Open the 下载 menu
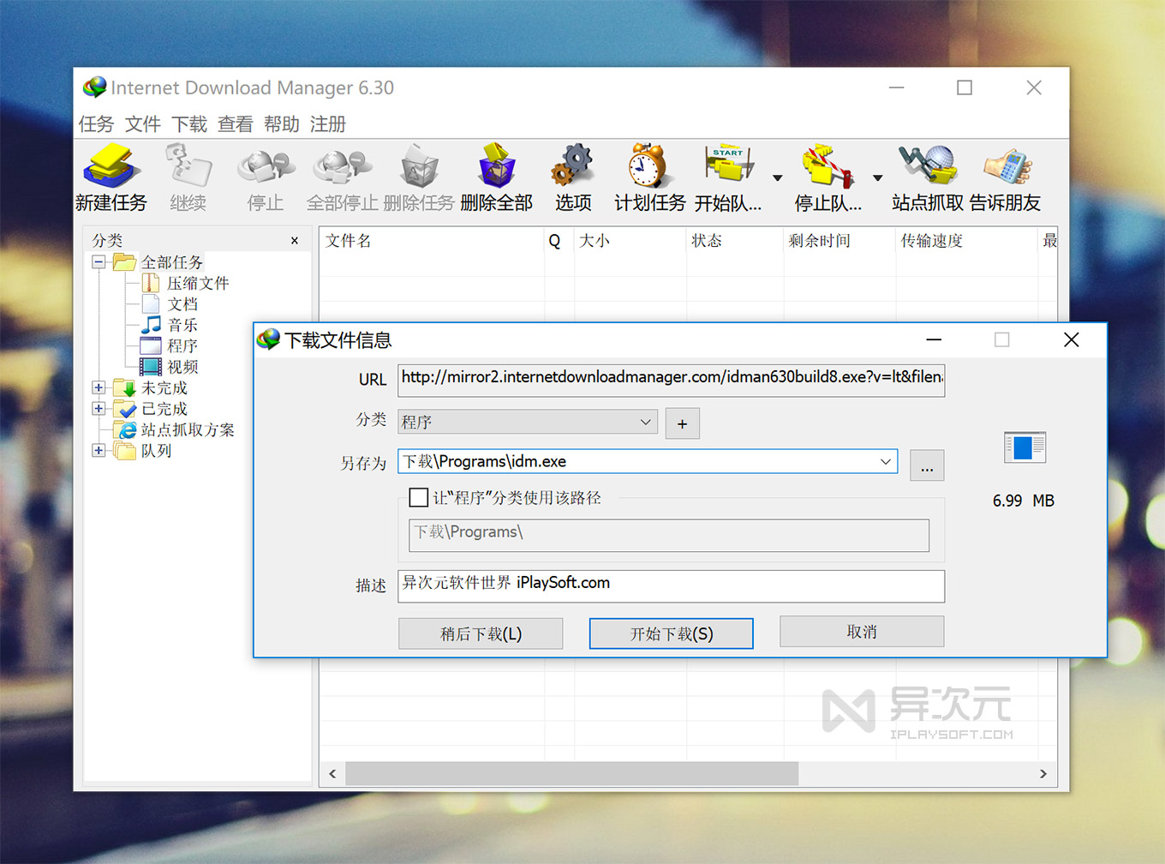This screenshot has height=864, width=1165. pyautogui.click(x=188, y=124)
